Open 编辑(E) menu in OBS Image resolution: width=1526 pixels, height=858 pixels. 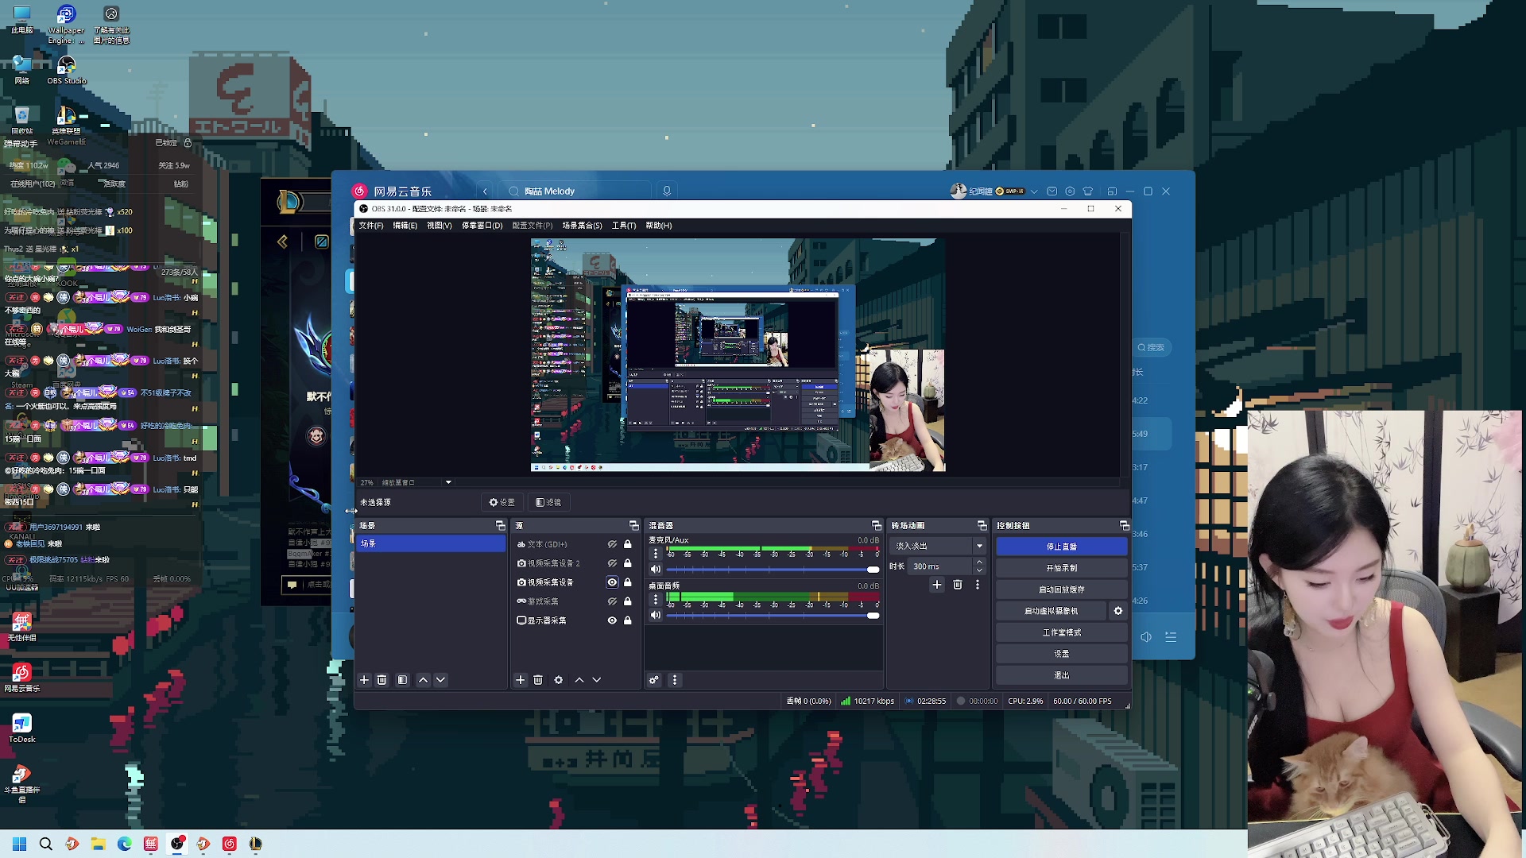click(405, 226)
